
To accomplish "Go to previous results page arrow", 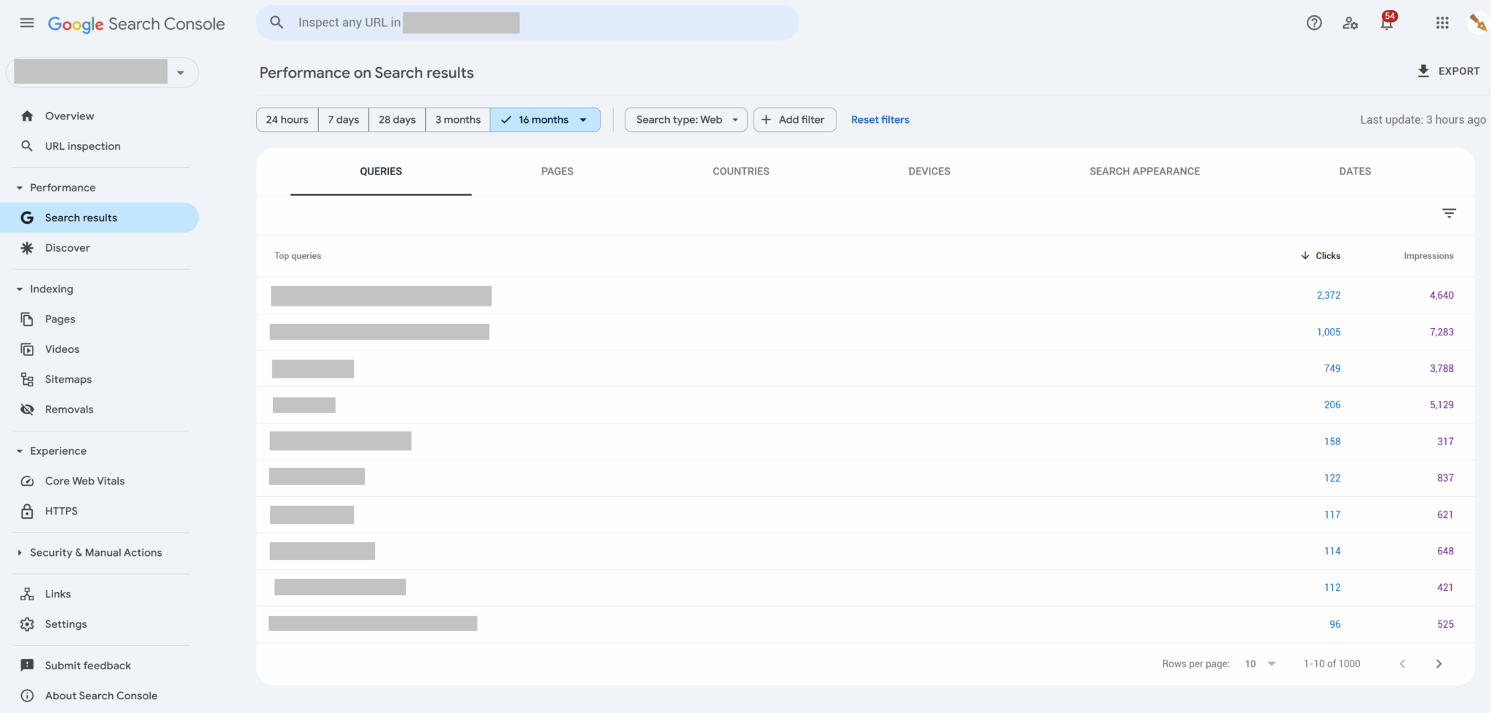I will coord(1402,664).
